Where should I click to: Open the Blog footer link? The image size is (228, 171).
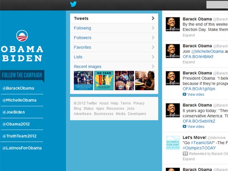click(78, 109)
